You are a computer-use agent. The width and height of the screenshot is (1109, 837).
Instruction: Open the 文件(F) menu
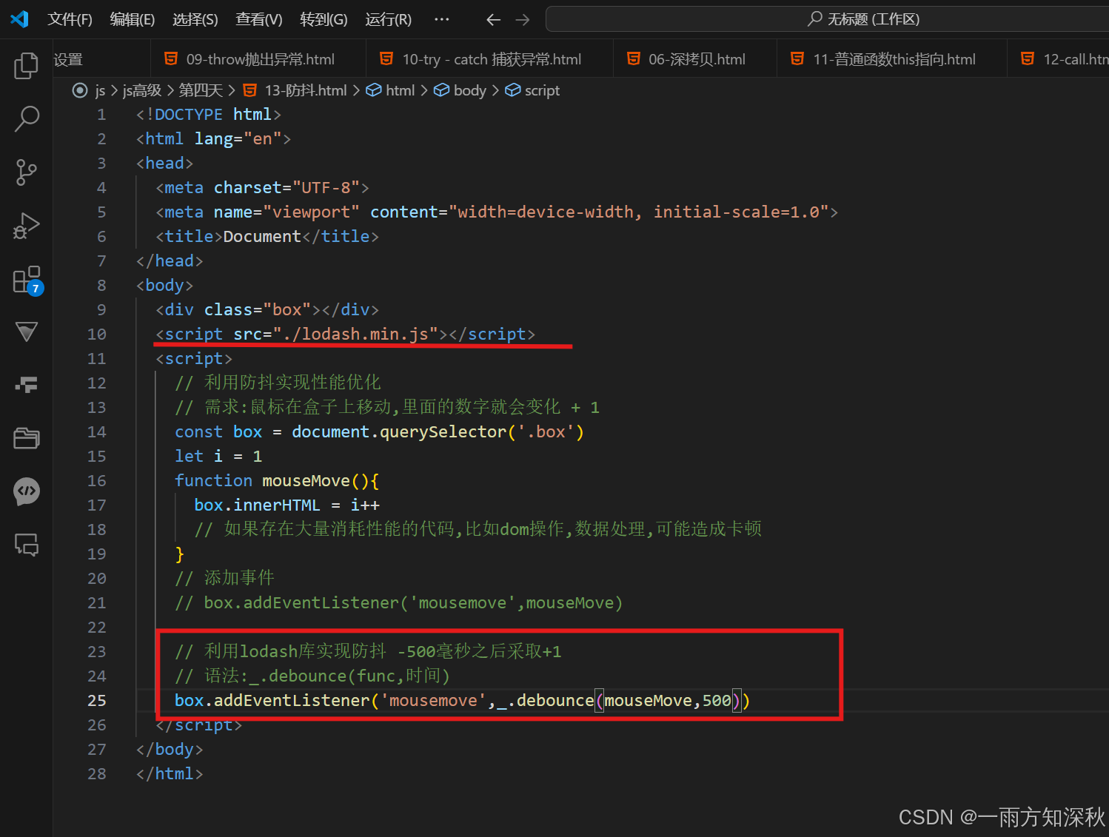pyautogui.click(x=70, y=19)
